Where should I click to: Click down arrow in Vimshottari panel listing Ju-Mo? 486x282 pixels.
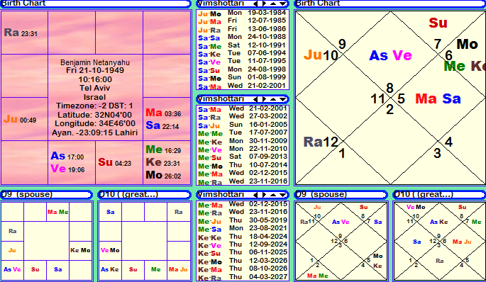point(282,4)
